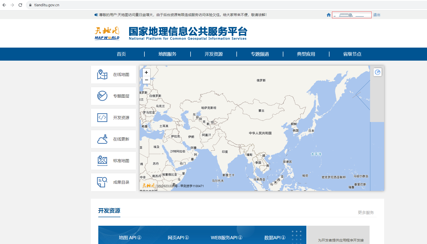Click the 日本 label on map
Screen dimensions: 427x244
click(x=311, y=131)
